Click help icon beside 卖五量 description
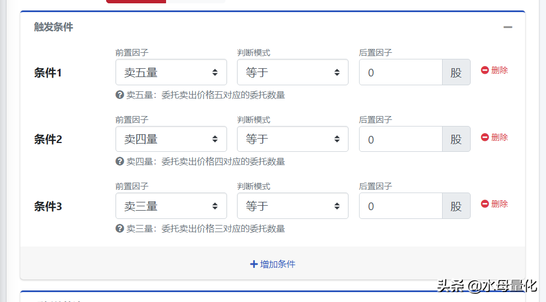Screen dimensions: 546x302 point(120,95)
